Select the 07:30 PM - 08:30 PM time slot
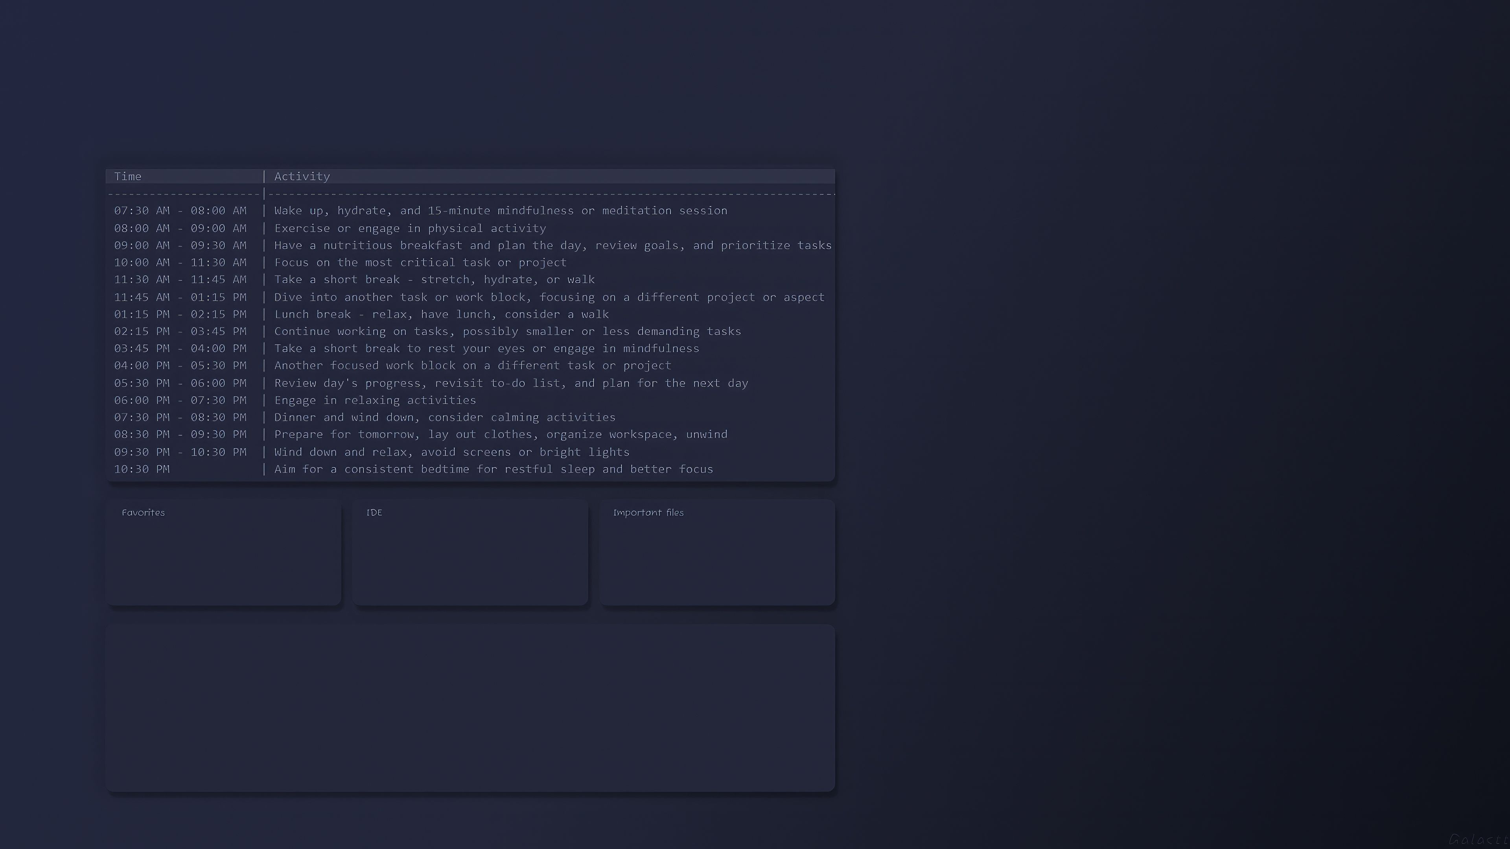This screenshot has width=1510, height=849. click(180, 417)
